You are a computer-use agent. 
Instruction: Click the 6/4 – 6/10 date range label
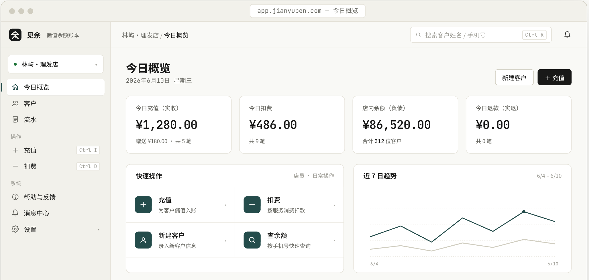pos(549,176)
